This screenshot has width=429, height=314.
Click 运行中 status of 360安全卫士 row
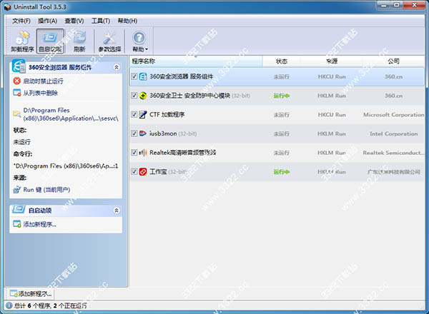coord(282,96)
